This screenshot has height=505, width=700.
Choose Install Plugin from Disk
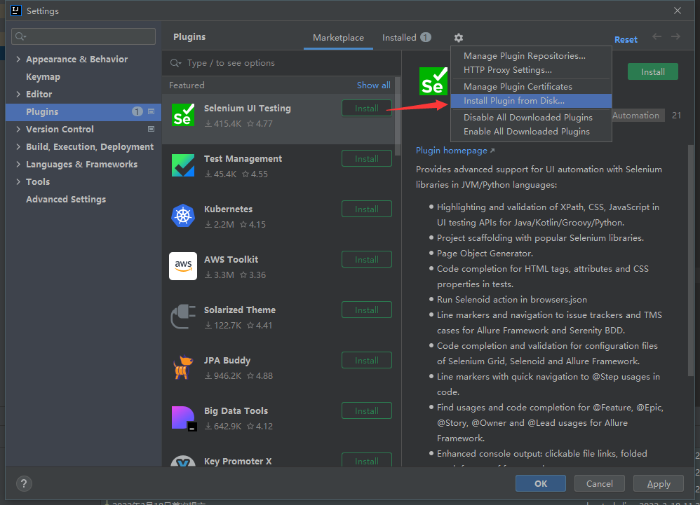[x=531, y=101]
